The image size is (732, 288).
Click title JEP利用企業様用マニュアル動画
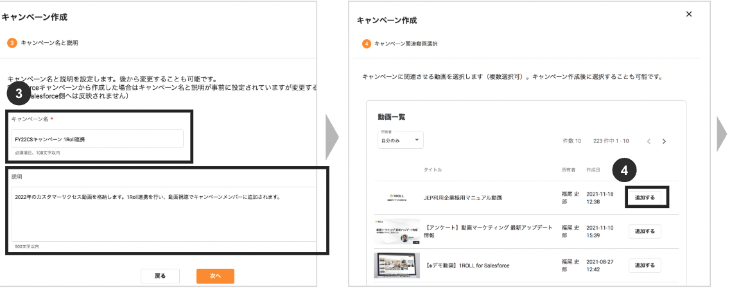tap(462, 198)
